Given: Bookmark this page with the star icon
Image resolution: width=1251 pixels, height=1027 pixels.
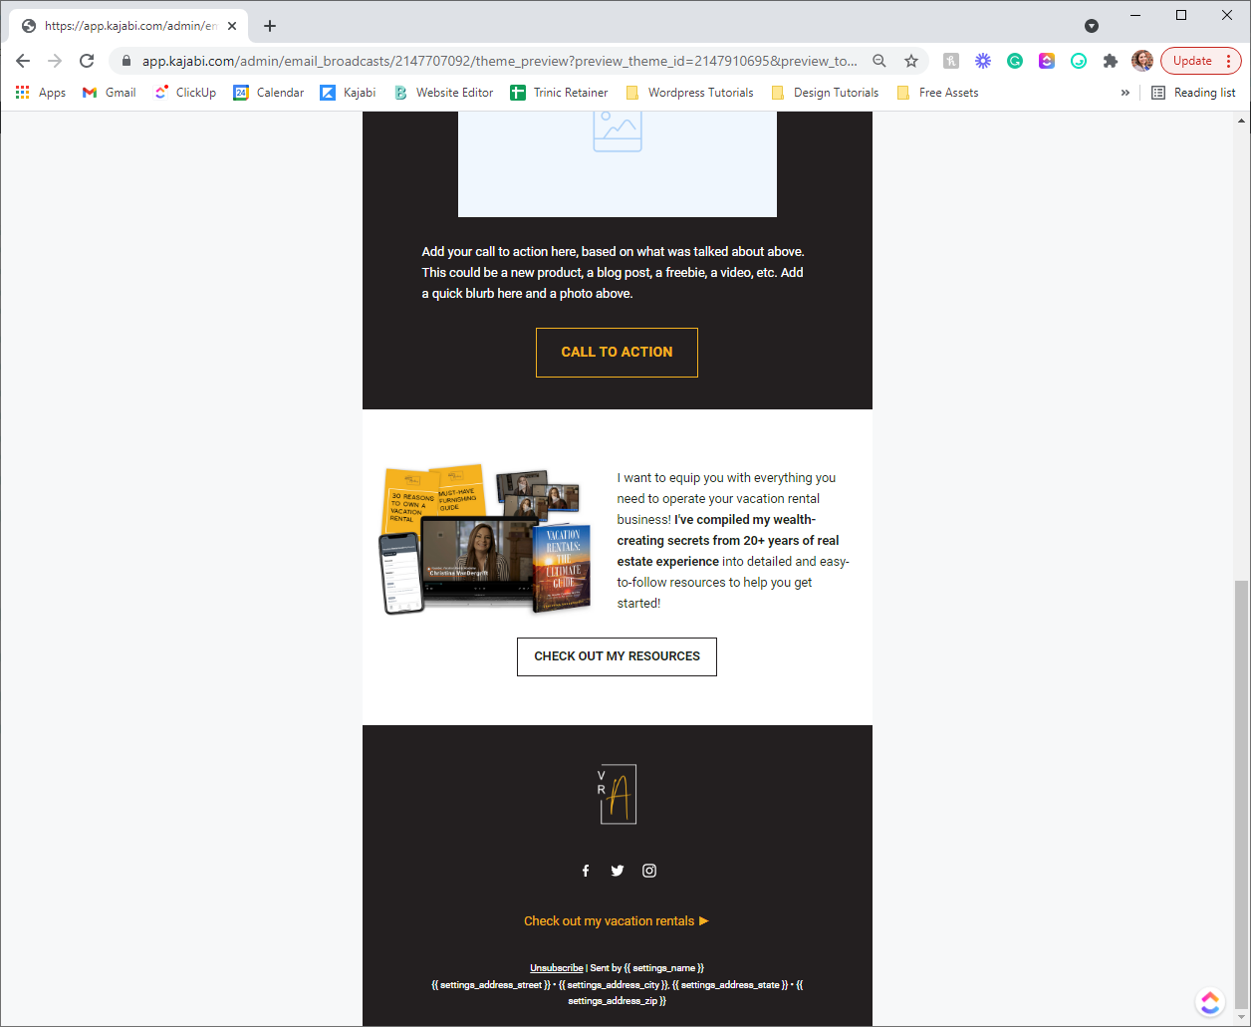Looking at the screenshot, I should click(x=910, y=61).
